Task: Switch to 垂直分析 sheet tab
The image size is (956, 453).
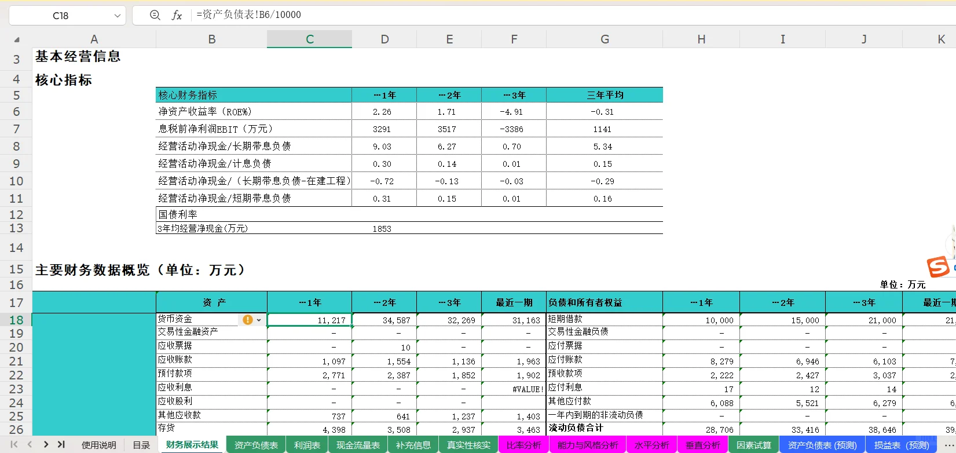Action: (702, 445)
